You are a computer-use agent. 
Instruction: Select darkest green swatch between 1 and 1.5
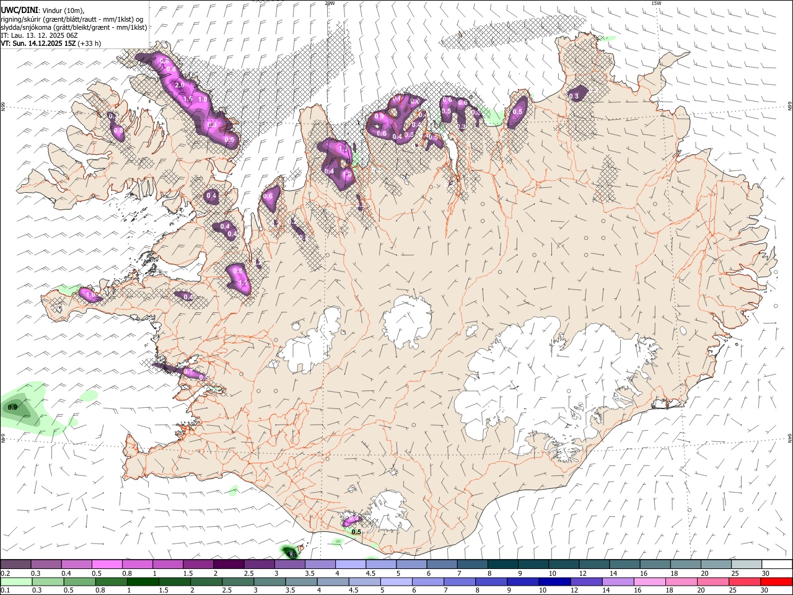pos(143,581)
